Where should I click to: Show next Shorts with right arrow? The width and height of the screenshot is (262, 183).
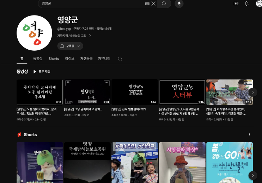(252, 175)
